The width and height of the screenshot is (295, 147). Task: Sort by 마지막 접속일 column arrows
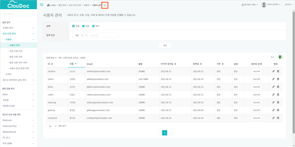pyautogui.click(x=175, y=64)
